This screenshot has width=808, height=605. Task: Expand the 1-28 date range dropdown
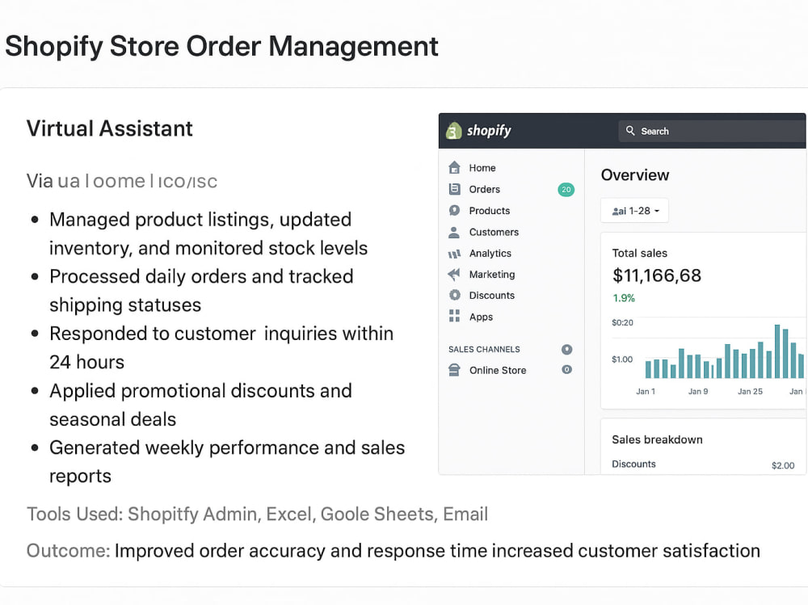point(634,211)
